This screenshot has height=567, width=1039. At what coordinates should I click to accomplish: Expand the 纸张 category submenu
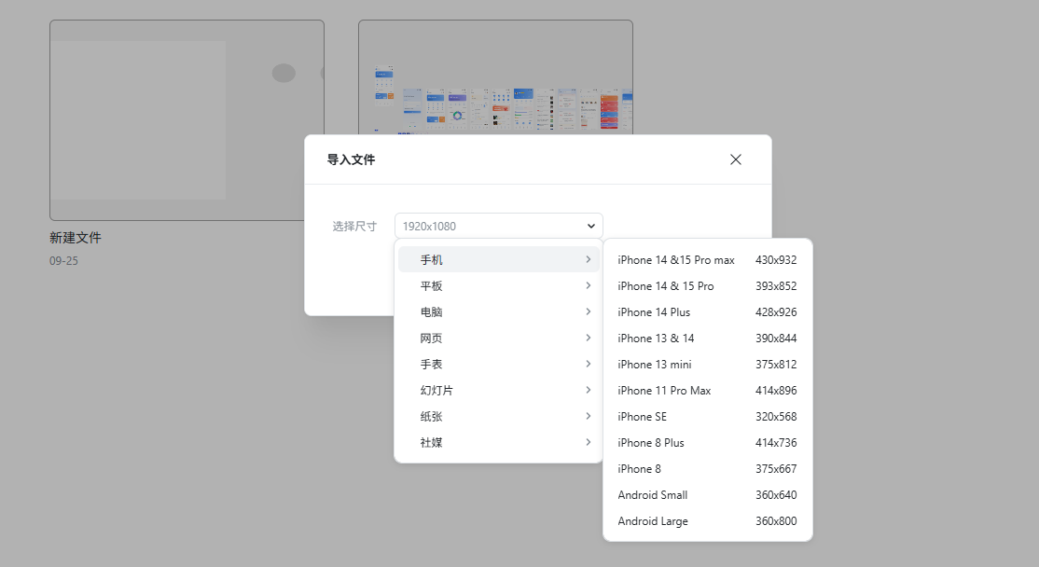click(498, 416)
